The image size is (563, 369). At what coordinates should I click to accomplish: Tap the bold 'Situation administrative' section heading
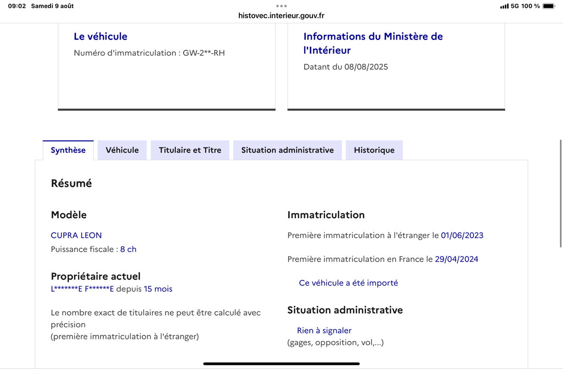pos(345,310)
